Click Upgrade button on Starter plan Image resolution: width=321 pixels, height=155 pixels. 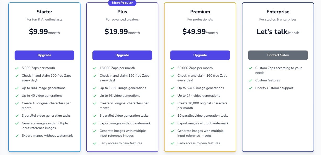click(44, 55)
